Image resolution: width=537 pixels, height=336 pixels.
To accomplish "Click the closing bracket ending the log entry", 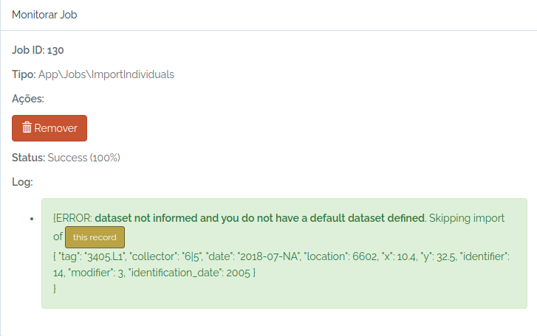I will [x=55, y=288].
